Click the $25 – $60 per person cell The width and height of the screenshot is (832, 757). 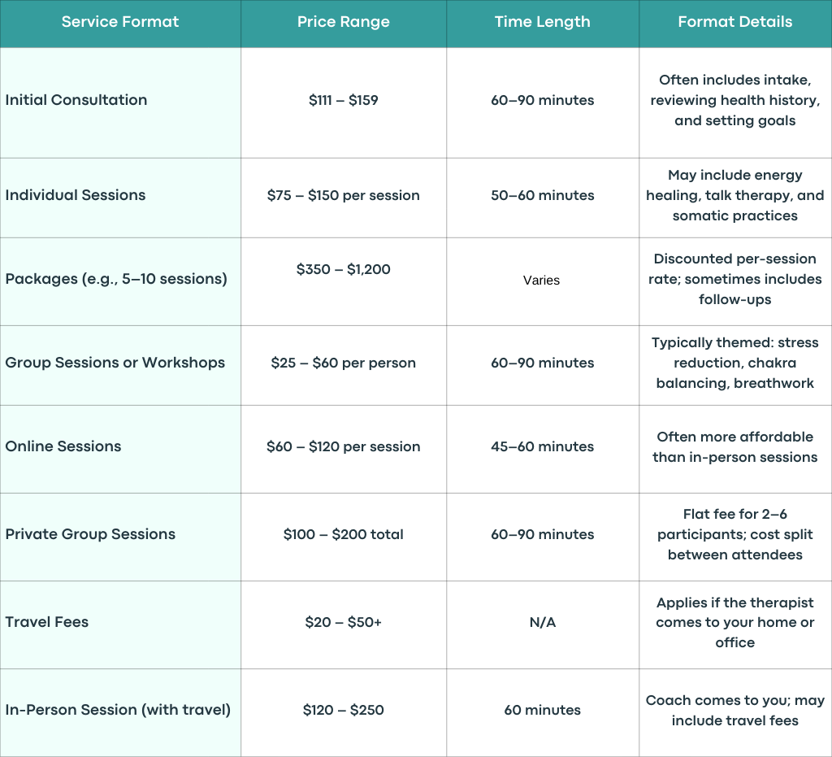pyautogui.click(x=344, y=363)
